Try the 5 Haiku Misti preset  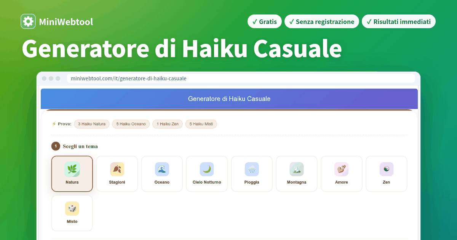201,124
